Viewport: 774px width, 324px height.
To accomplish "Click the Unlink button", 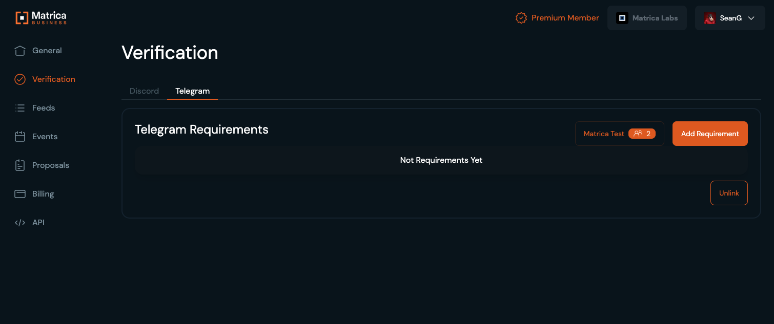I will [x=729, y=193].
